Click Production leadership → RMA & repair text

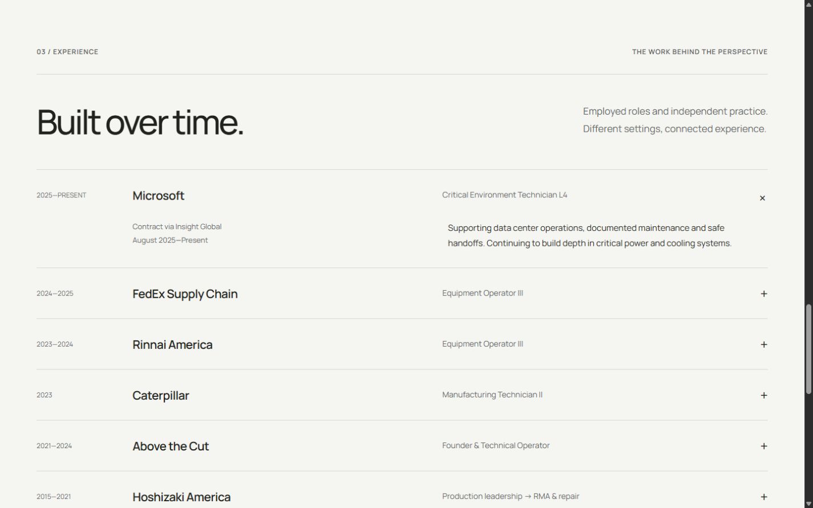(510, 496)
